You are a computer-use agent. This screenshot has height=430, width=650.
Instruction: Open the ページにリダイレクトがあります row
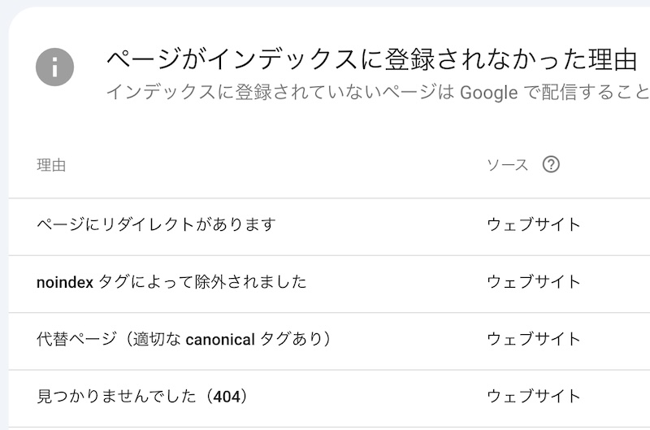point(329,227)
